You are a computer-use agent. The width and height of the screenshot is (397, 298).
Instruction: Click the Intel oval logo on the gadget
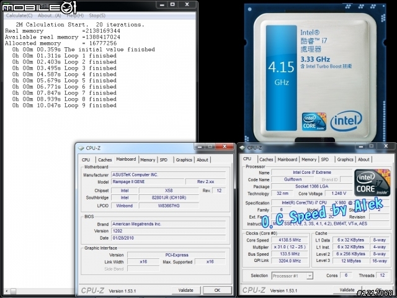click(346, 121)
